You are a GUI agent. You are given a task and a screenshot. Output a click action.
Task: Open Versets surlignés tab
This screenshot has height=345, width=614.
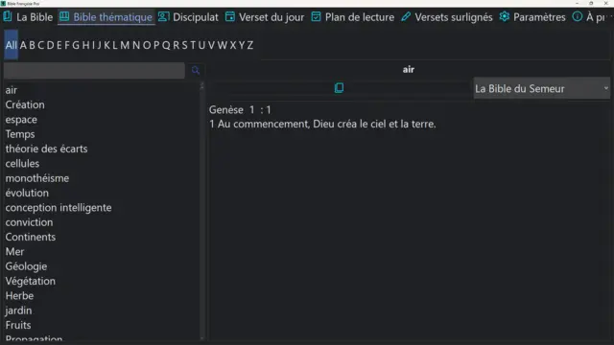pos(447,17)
